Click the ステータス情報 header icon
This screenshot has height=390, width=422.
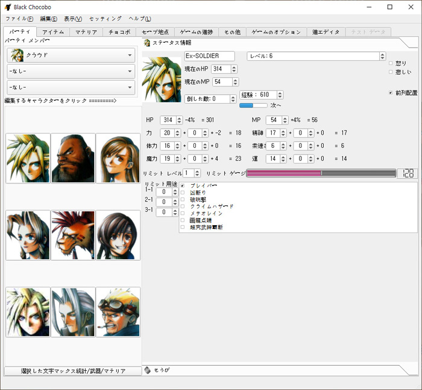point(147,43)
